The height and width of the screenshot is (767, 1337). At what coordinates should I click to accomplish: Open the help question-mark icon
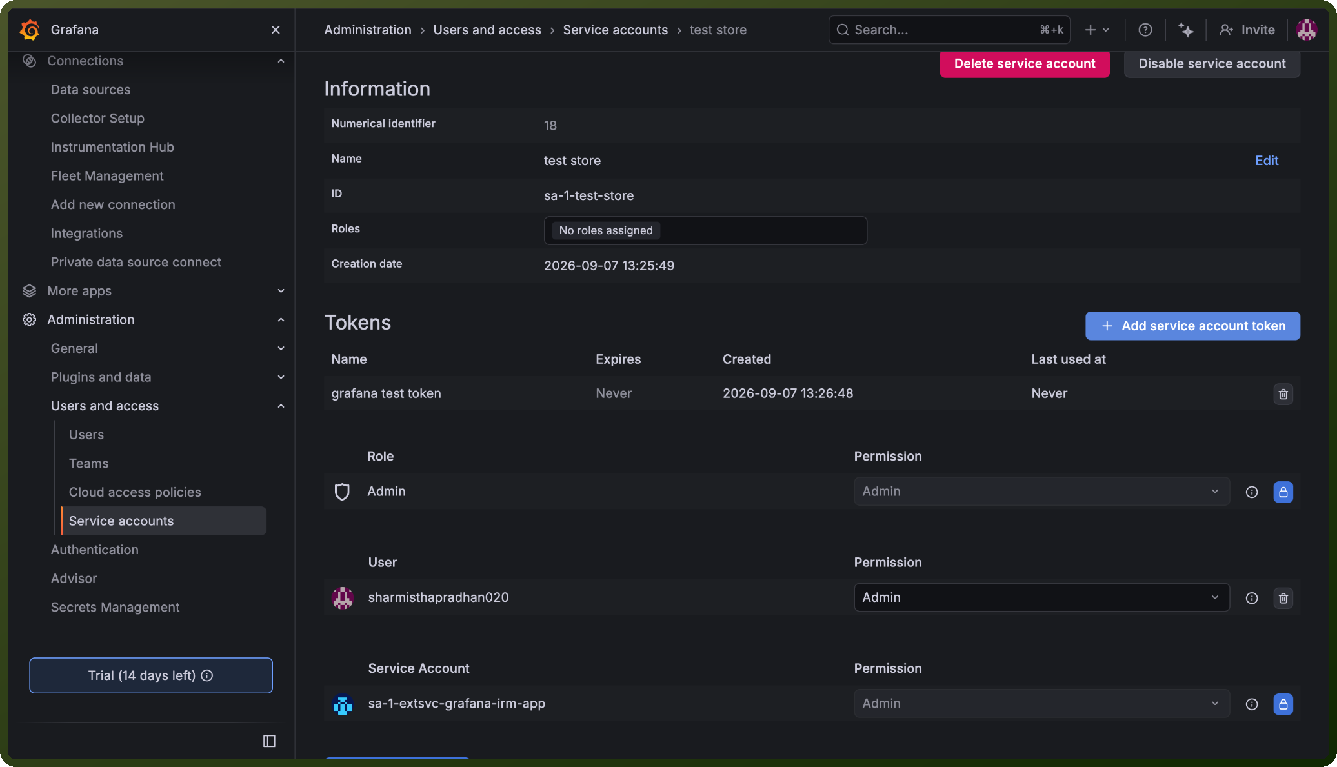point(1145,30)
